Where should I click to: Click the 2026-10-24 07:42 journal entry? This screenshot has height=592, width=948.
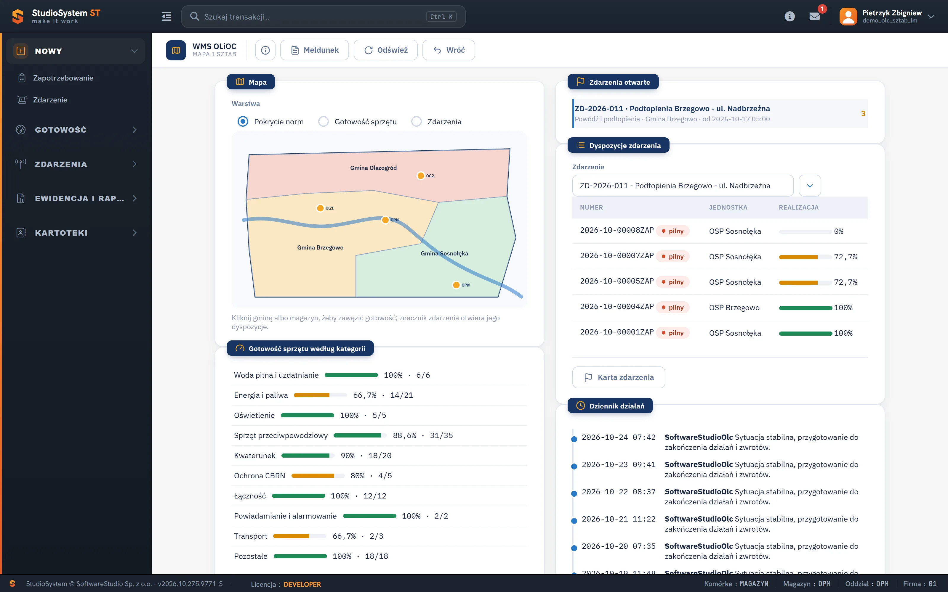720,442
